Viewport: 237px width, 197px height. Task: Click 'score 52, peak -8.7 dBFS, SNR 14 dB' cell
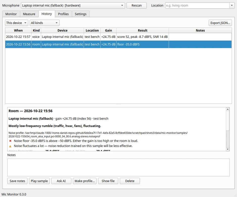click(142, 37)
